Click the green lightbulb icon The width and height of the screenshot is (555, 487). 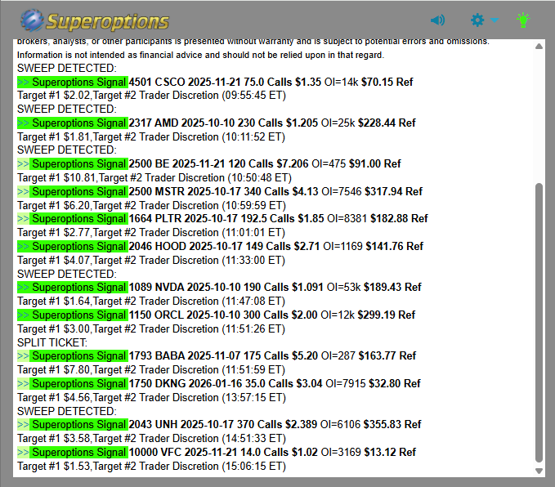523,20
